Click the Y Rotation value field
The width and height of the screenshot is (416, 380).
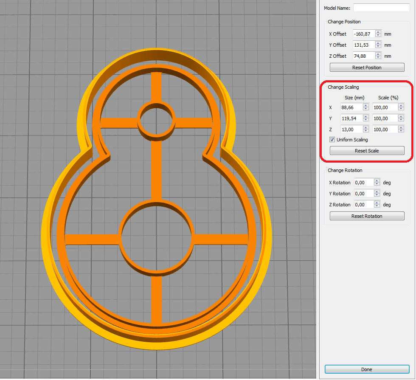pyautogui.click(x=364, y=194)
